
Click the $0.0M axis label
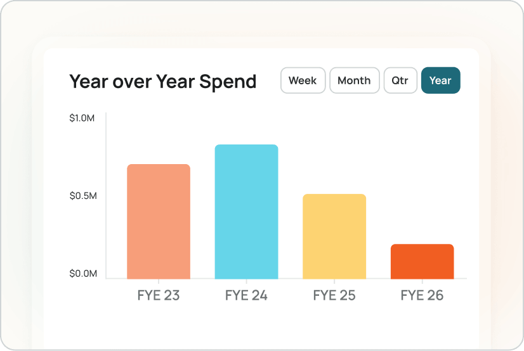pyautogui.click(x=83, y=274)
